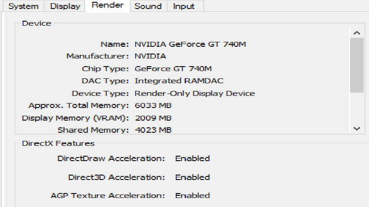Viewport: 369px width, 207px height.
Task: Open the Display tab
Action: coord(65,6)
